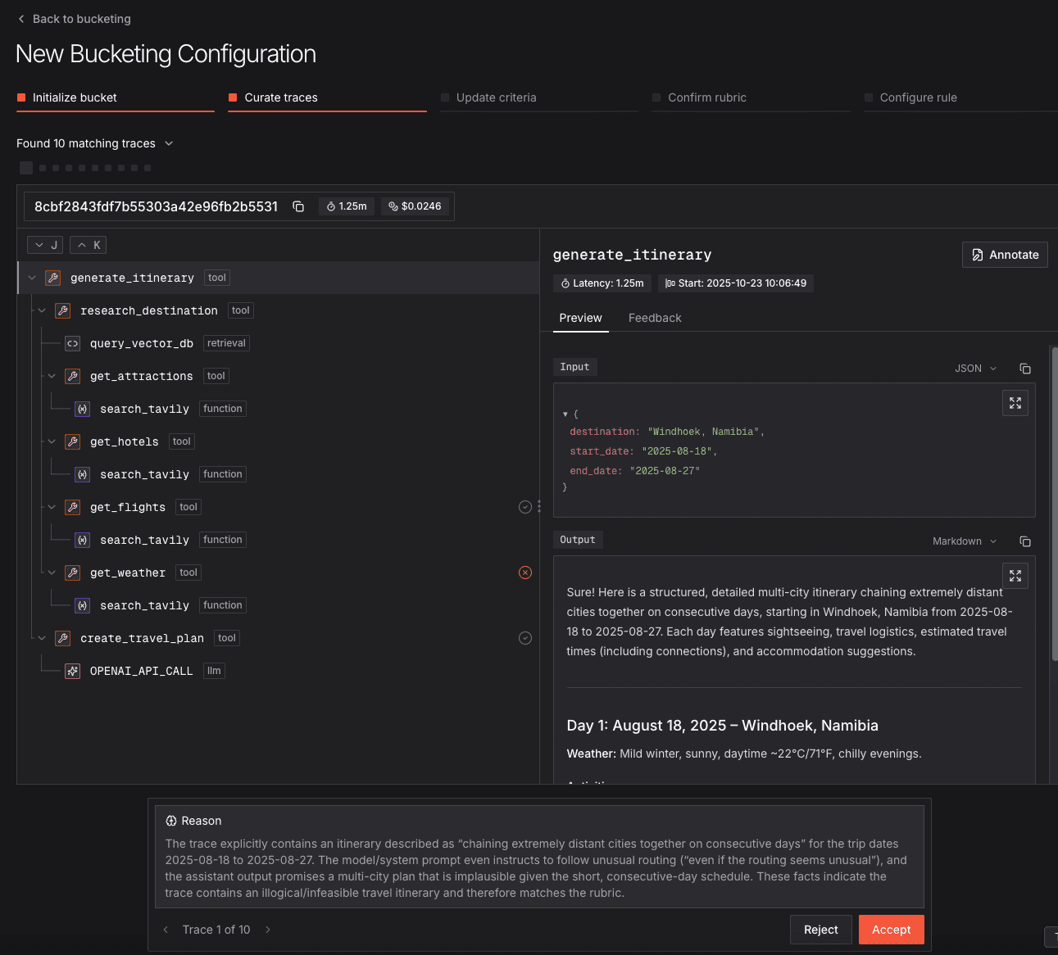The image size is (1058, 955).
Task: Collapse the get_attractions tree node
Action: (52, 376)
